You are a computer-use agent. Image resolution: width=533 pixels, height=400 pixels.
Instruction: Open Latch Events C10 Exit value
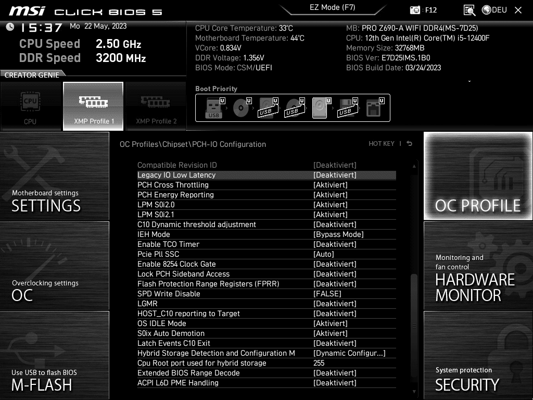click(x=335, y=343)
